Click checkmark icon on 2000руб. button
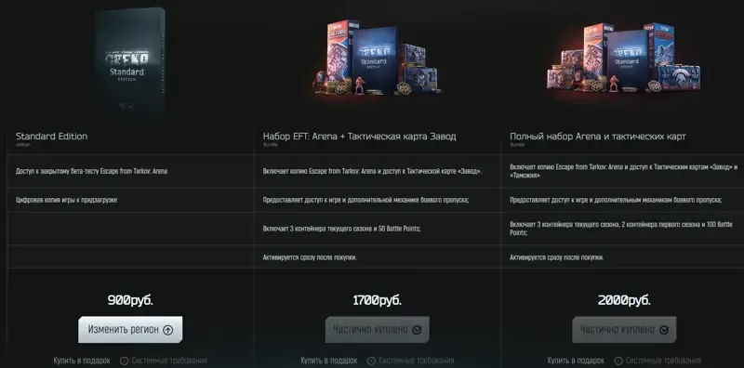The image size is (744, 368). (x=664, y=330)
